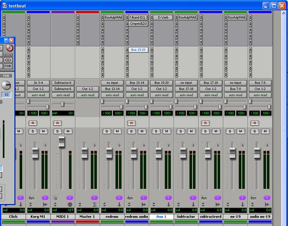
Task: Click the sigma icon on Master 1 track
Action: pyautogui.click(x=95, y=204)
